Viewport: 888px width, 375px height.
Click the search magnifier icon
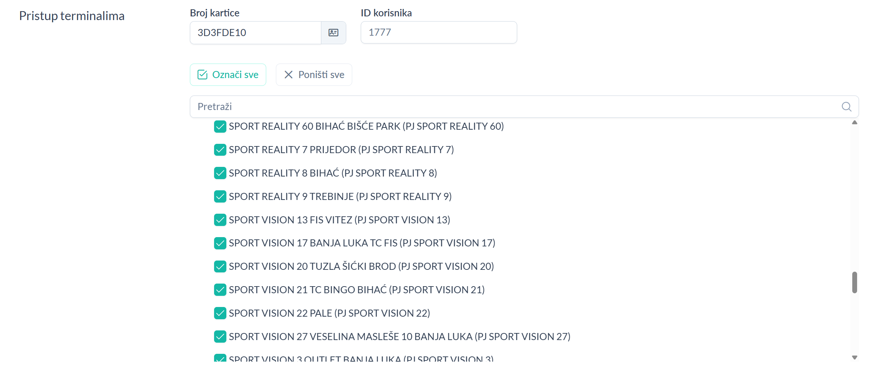[846, 107]
